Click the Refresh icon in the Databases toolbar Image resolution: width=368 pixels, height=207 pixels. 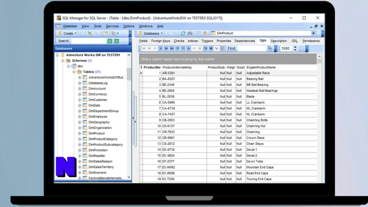(183, 33)
